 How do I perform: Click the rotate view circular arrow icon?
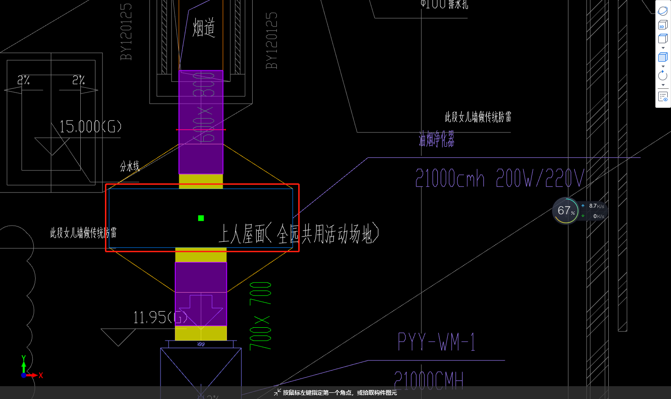click(663, 75)
